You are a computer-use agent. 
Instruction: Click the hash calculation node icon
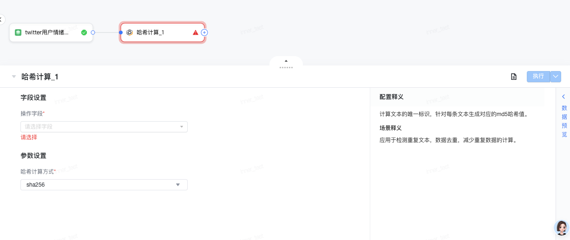[x=130, y=32]
